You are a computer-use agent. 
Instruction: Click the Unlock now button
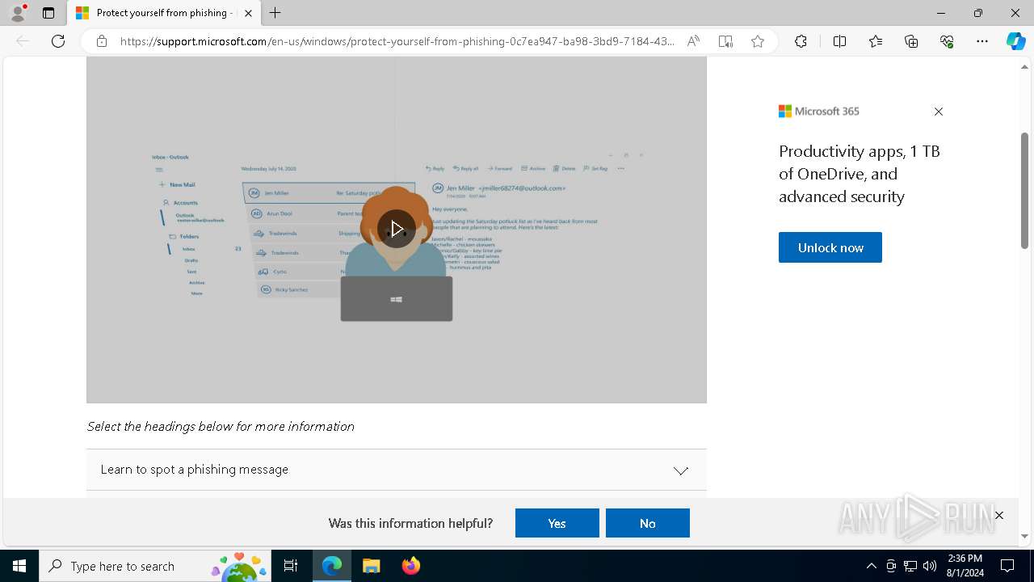point(830,247)
